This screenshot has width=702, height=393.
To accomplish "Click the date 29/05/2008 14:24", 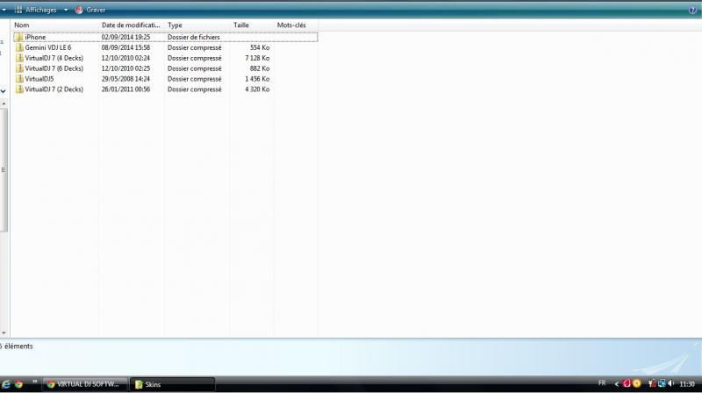I will (x=125, y=79).
